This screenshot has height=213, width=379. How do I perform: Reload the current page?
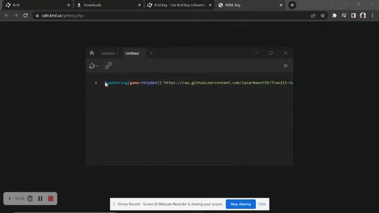pos(25,15)
